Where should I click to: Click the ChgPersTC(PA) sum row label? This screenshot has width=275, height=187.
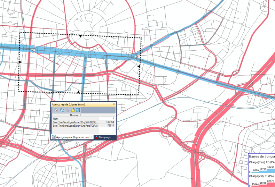(x=75, y=125)
